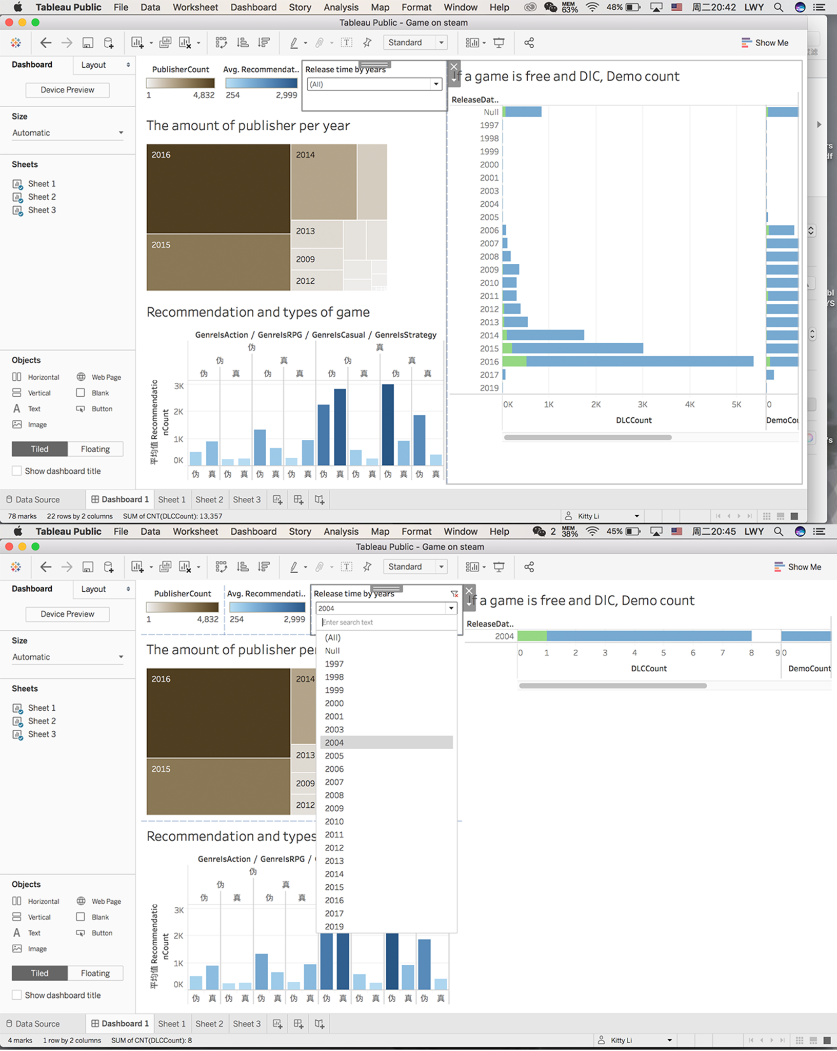The image size is (837, 1051).
Task: Open the (All) release year filter dropdown
Action: tap(374, 84)
